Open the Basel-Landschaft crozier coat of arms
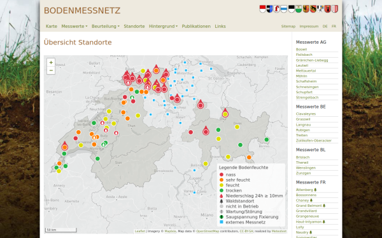 pyautogui.click(x=276, y=9)
